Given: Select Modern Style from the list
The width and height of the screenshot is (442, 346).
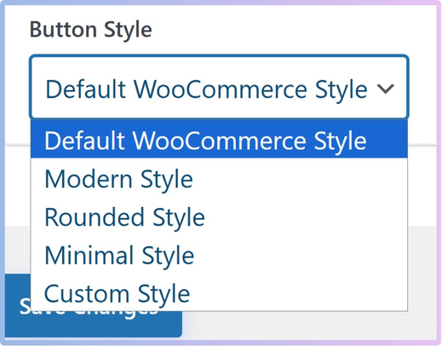Looking at the screenshot, I should (219, 178).
